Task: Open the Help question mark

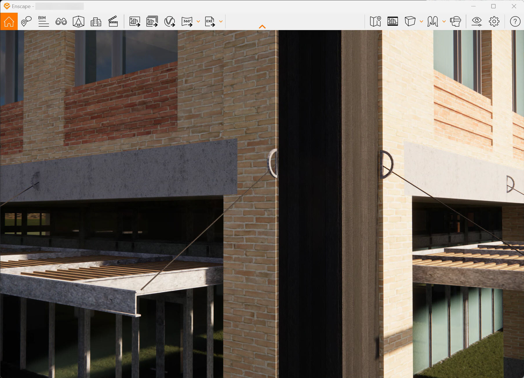Action: pos(515,21)
